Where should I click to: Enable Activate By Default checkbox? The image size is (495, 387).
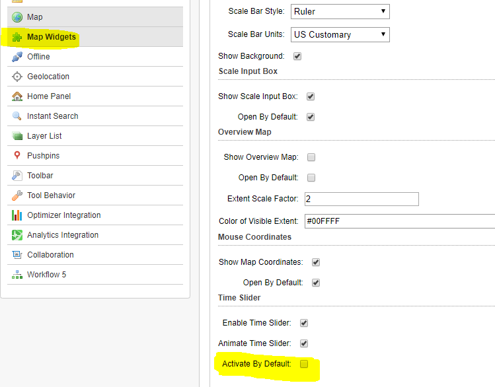pos(304,364)
